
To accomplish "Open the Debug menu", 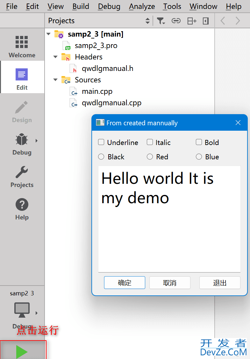I will click(109, 6).
